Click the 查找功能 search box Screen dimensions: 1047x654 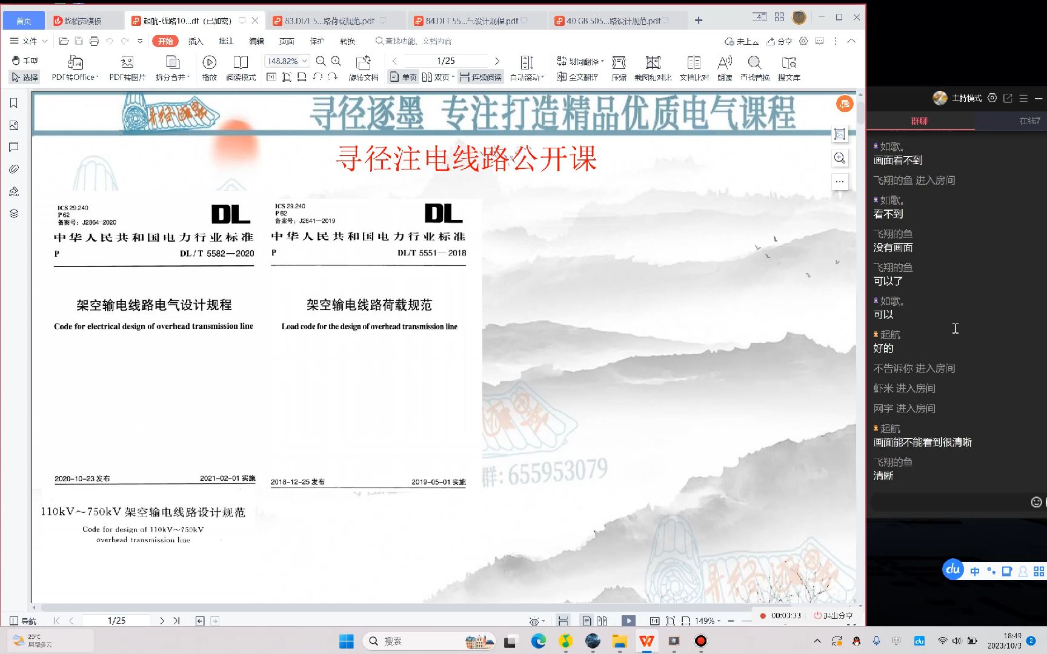coord(414,41)
